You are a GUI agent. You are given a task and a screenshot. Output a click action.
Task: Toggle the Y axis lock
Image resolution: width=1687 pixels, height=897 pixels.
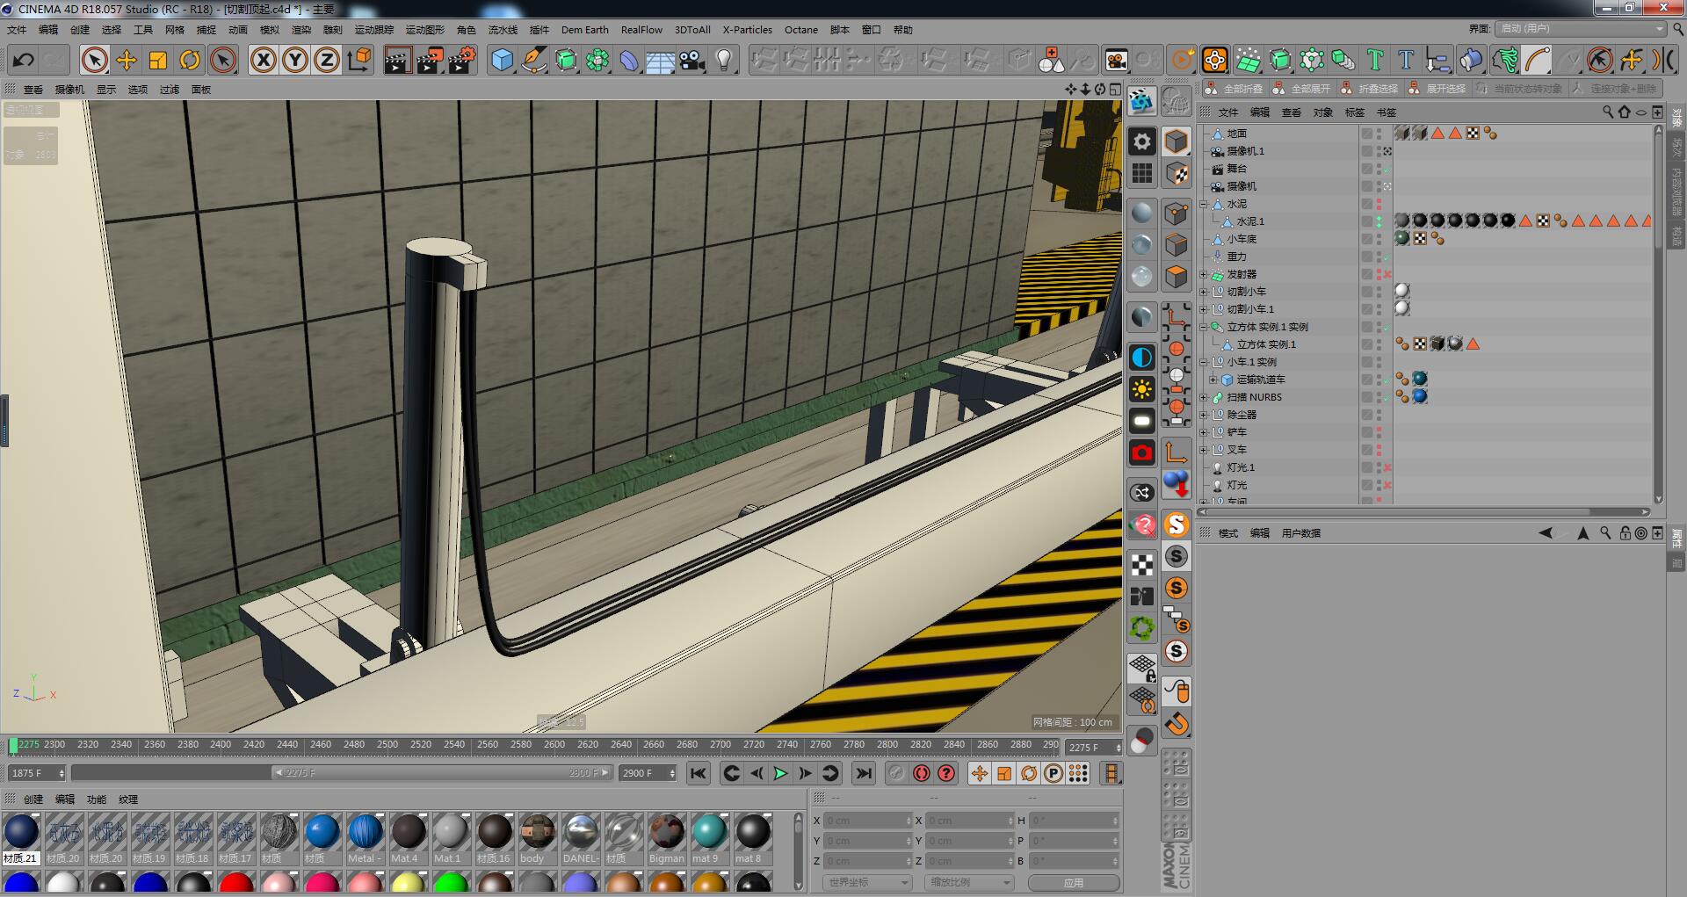(295, 60)
